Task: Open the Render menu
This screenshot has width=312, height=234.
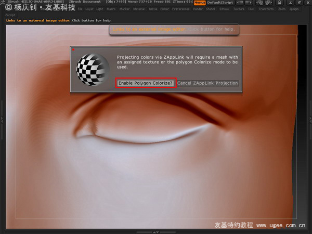Action: tap(198, 9)
